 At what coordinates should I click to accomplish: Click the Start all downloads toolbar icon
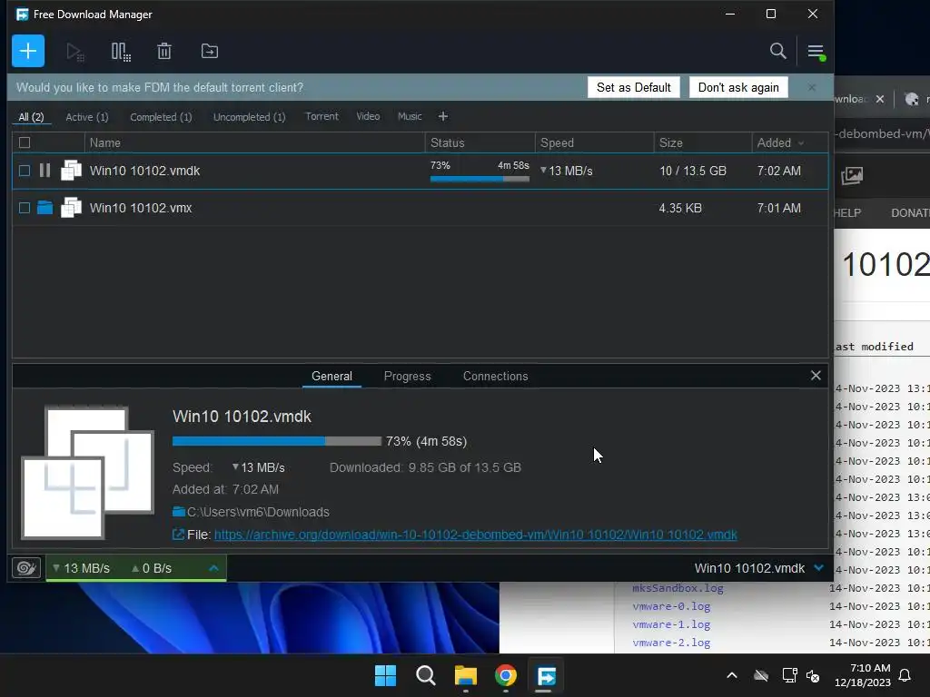coord(74,52)
